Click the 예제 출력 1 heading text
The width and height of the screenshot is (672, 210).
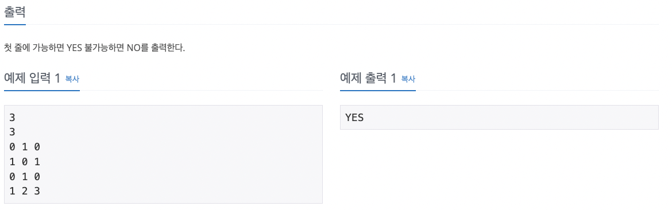(x=368, y=78)
